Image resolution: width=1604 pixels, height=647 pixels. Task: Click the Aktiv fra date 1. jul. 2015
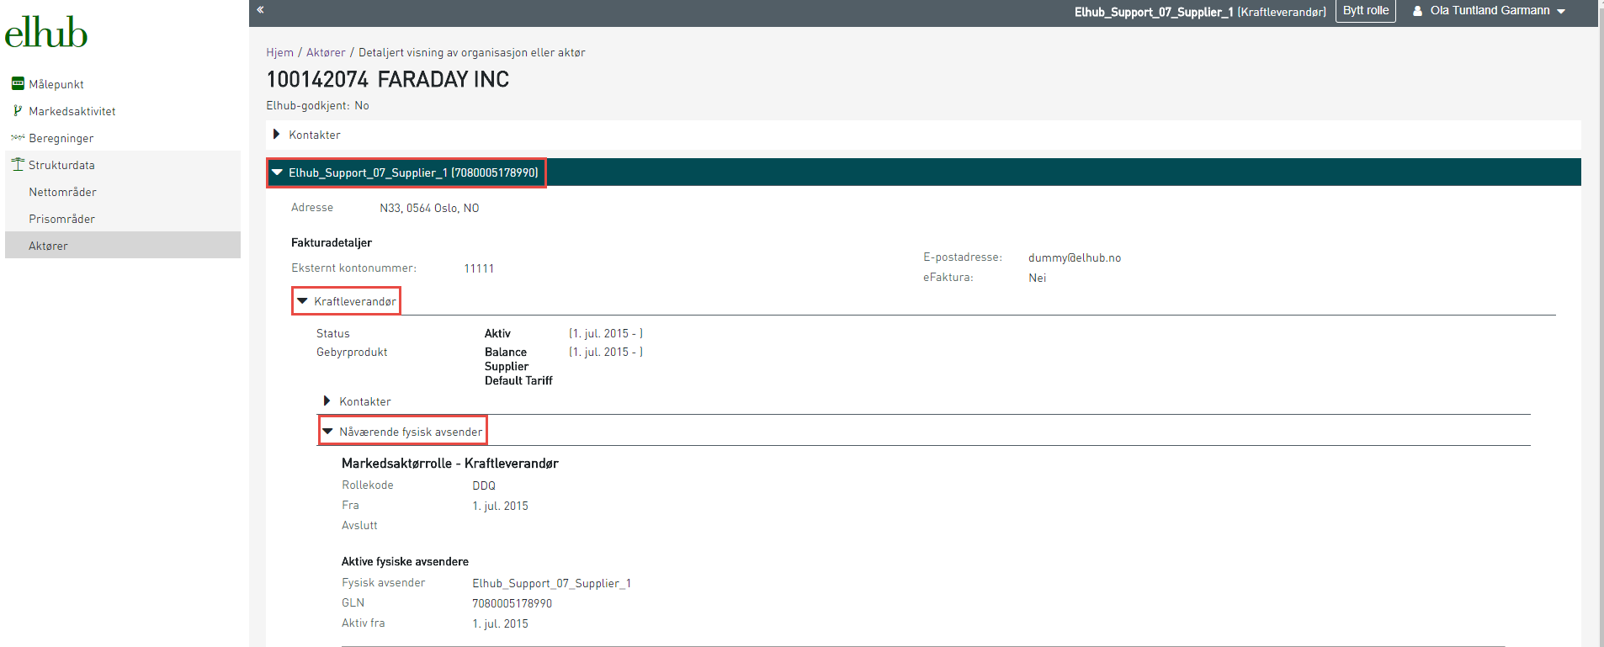click(500, 623)
